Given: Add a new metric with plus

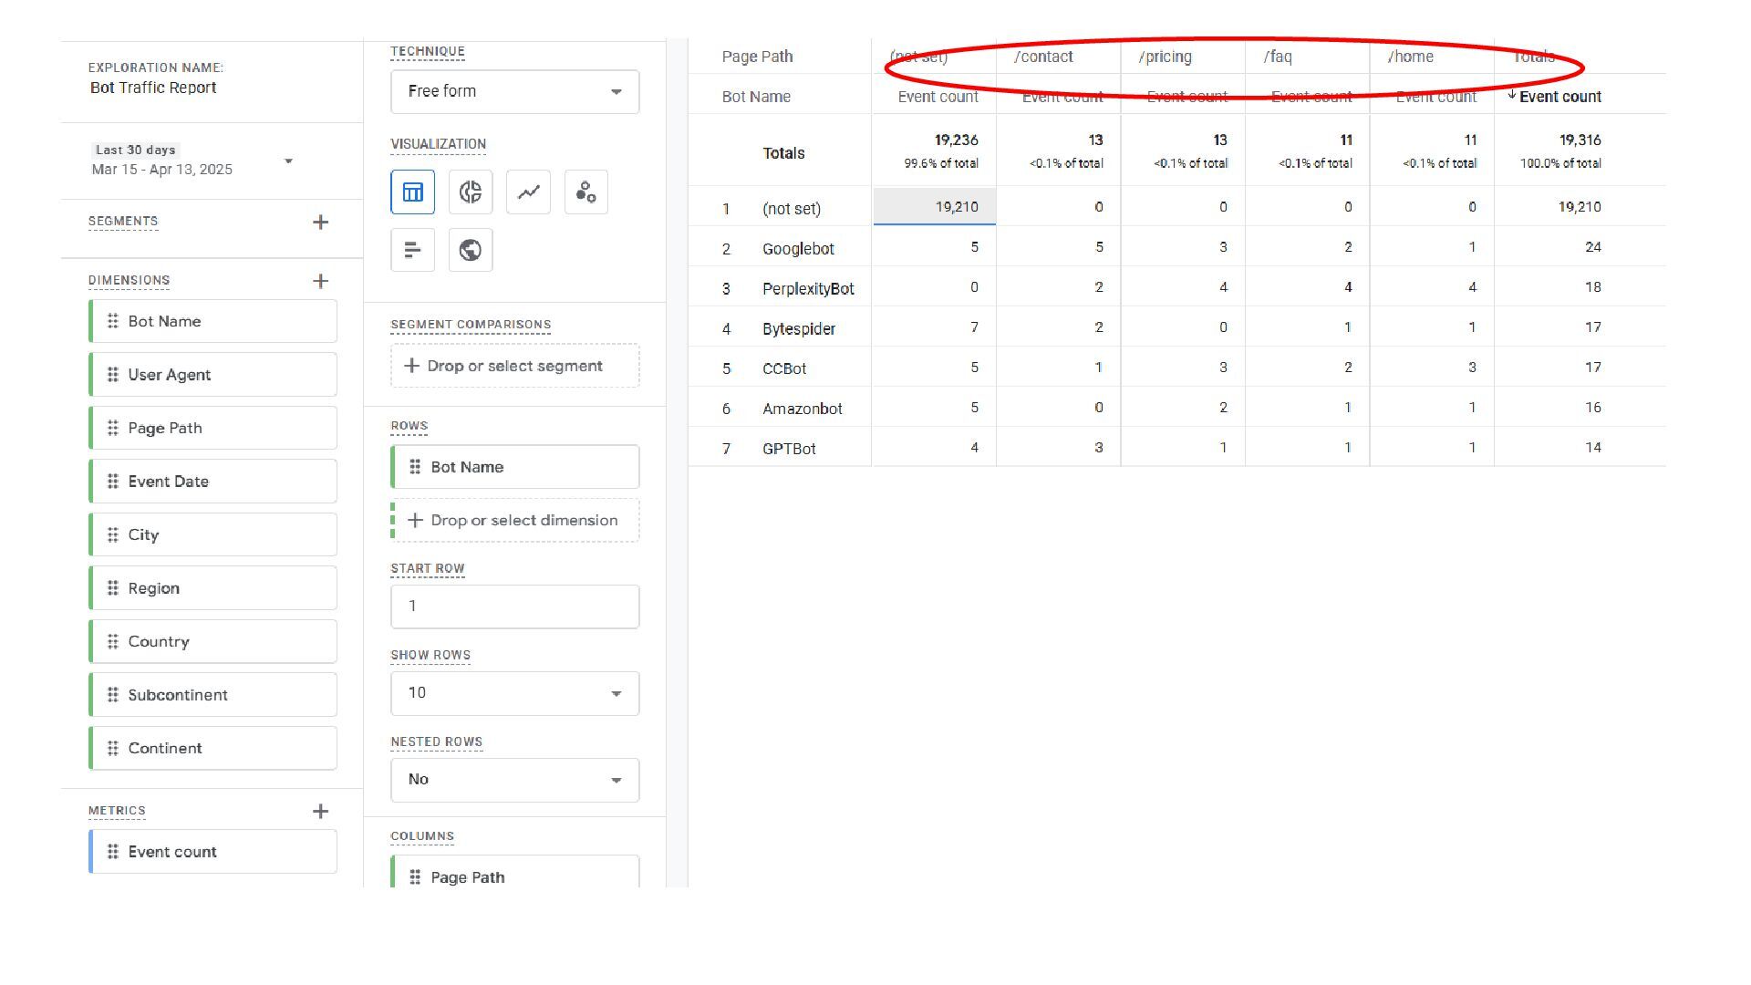Looking at the screenshot, I should tap(320, 812).
